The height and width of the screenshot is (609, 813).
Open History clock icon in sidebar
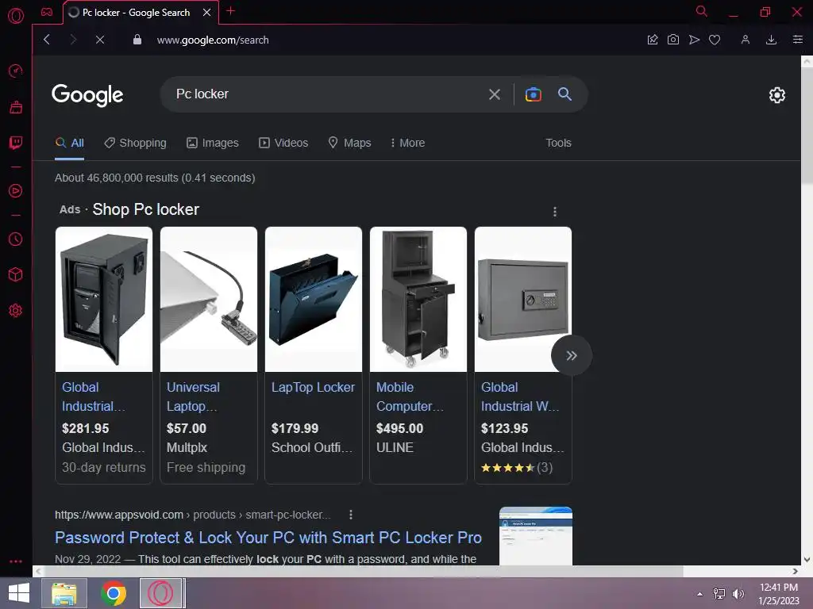[x=16, y=239]
